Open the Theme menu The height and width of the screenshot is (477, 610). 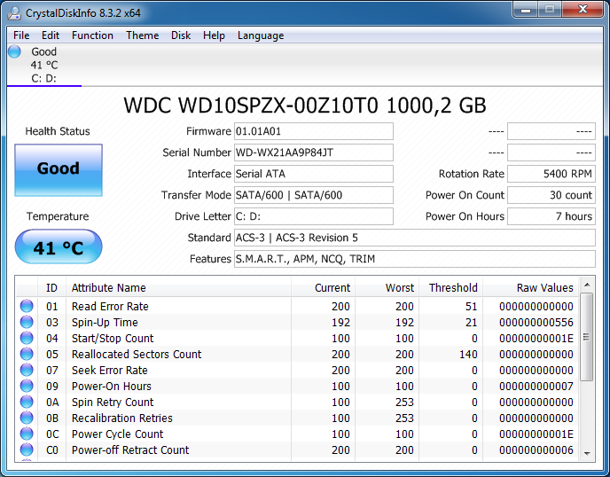pyautogui.click(x=143, y=35)
